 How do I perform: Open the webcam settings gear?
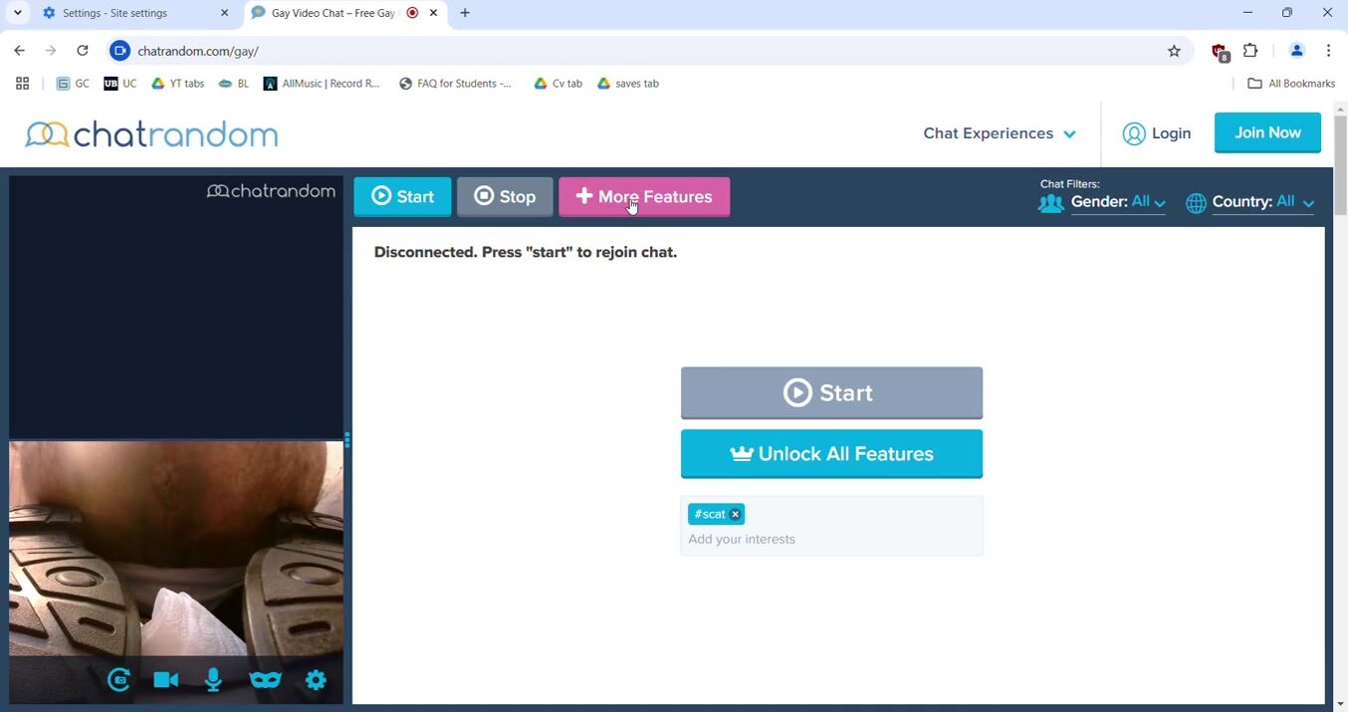click(316, 680)
